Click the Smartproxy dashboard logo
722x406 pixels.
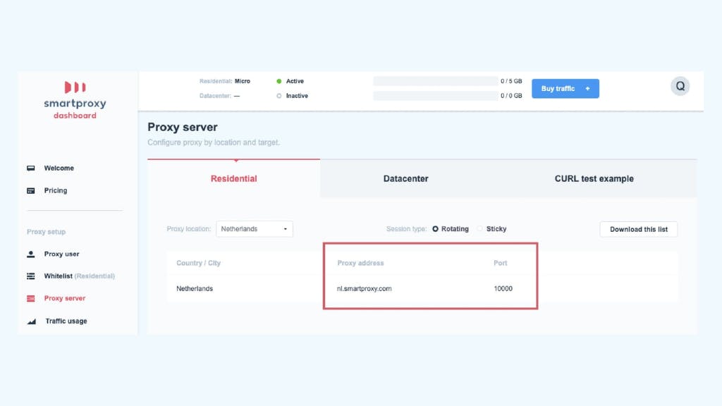pos(75,100)
